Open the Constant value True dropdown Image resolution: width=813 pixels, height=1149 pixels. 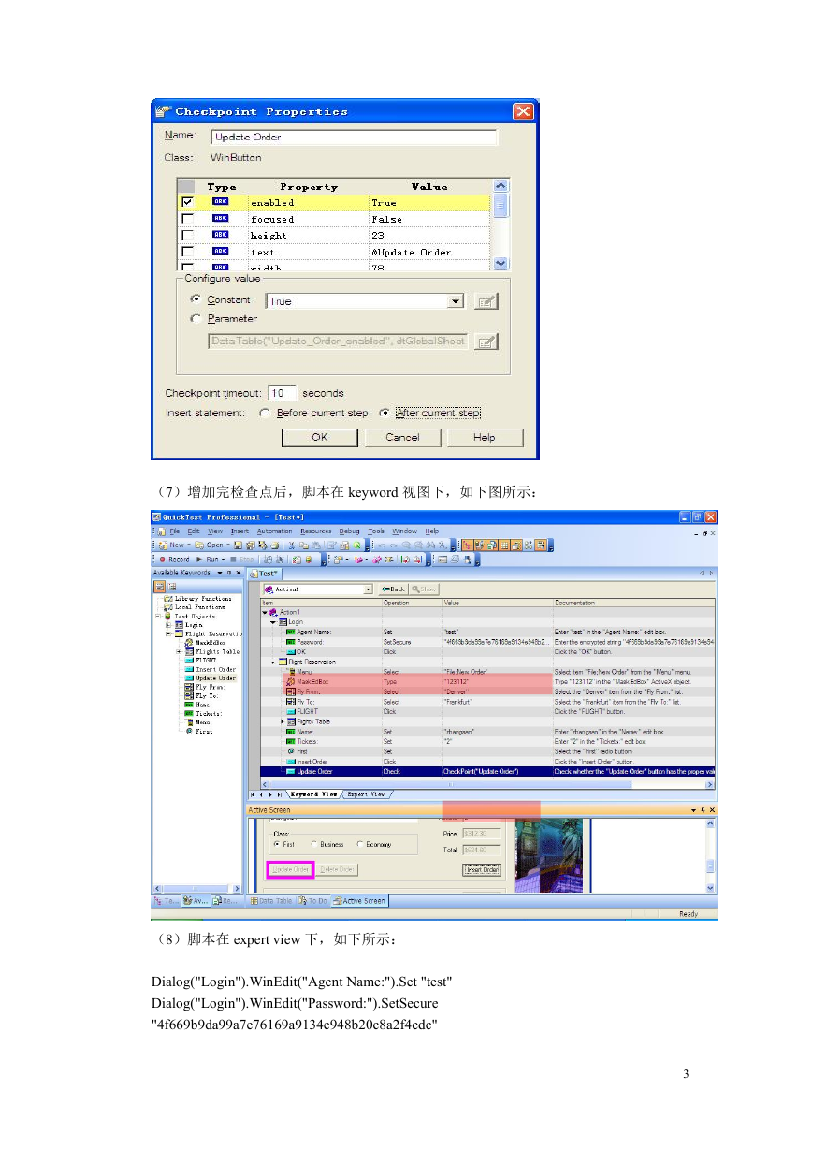(x=456, y=301)
